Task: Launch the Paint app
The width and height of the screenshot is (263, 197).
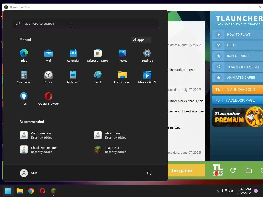Action: click(x=98, y=77)
